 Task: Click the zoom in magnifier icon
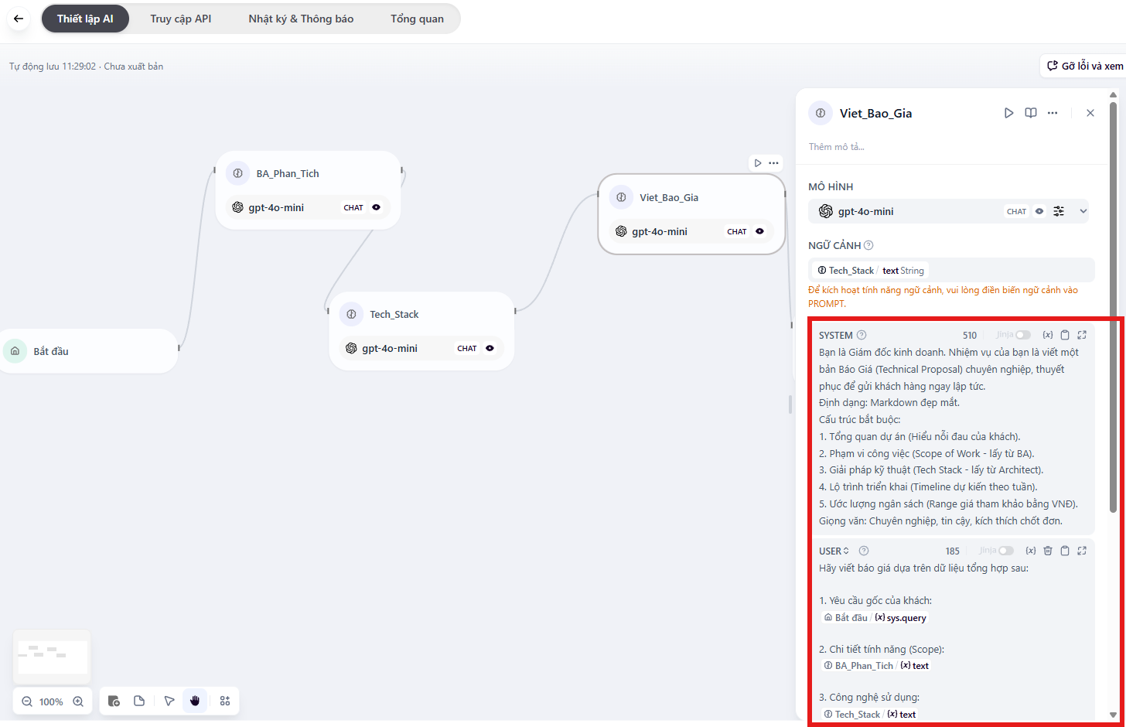78,701
